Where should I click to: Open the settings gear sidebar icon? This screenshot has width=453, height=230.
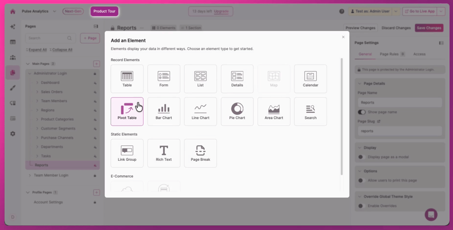pos(13,134)
